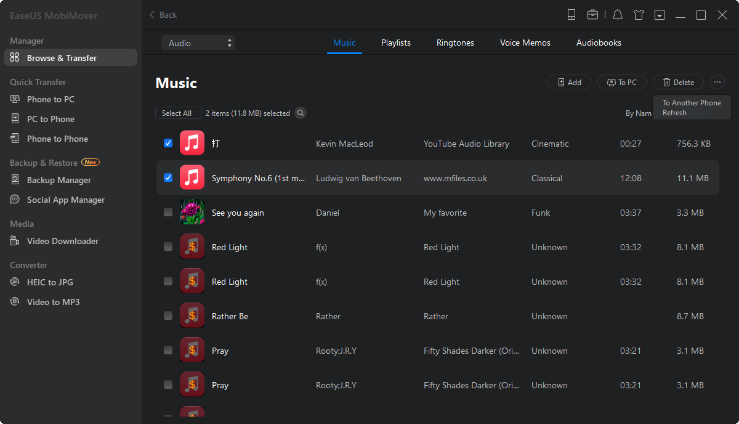Click the shirt skin icon in title bar
This screenshot has width=739, height=424.
639,15
